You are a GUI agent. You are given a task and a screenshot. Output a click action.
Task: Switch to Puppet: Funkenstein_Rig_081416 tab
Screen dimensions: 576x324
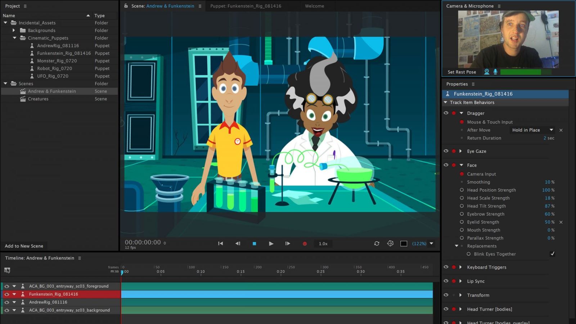(x=246, y=6)
